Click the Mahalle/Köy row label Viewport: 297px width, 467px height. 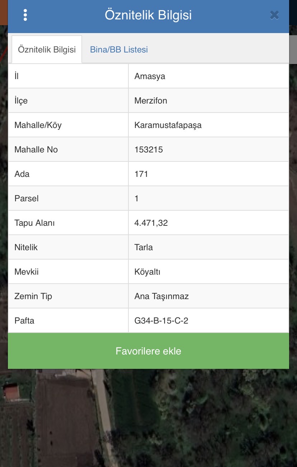pos(38,125)
